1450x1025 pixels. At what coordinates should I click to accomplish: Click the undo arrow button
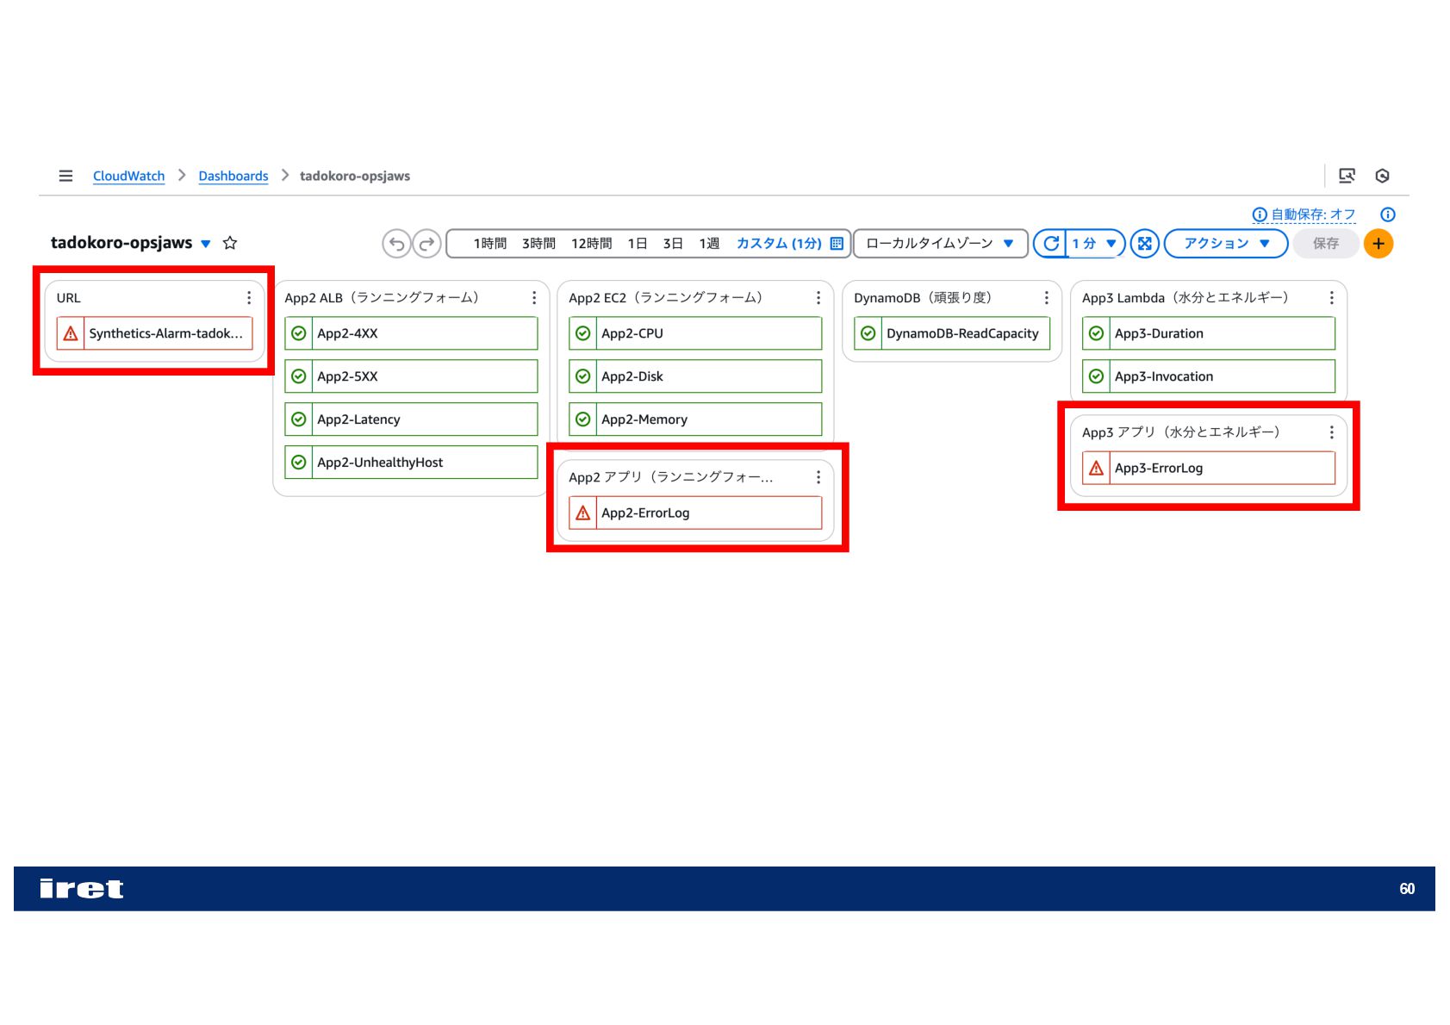click(x=396, y=244)
